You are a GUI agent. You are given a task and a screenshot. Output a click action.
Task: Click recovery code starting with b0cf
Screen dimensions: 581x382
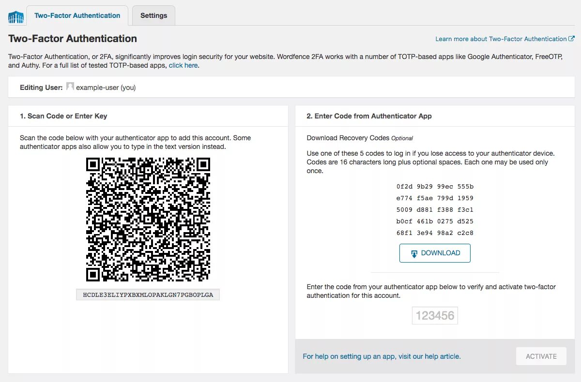click(435, 221)
